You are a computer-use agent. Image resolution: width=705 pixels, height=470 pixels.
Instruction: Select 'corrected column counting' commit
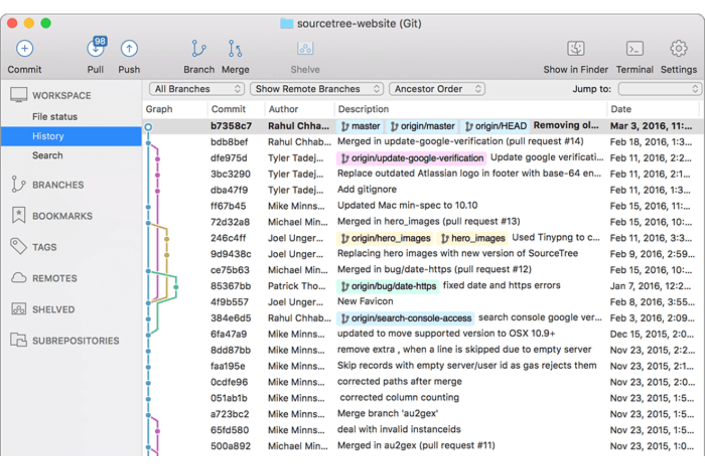tap(423, 398)
